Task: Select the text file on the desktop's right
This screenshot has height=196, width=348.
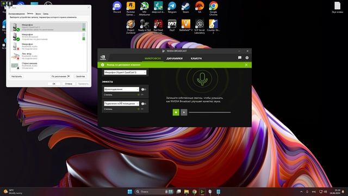Action: click(337, 8)
